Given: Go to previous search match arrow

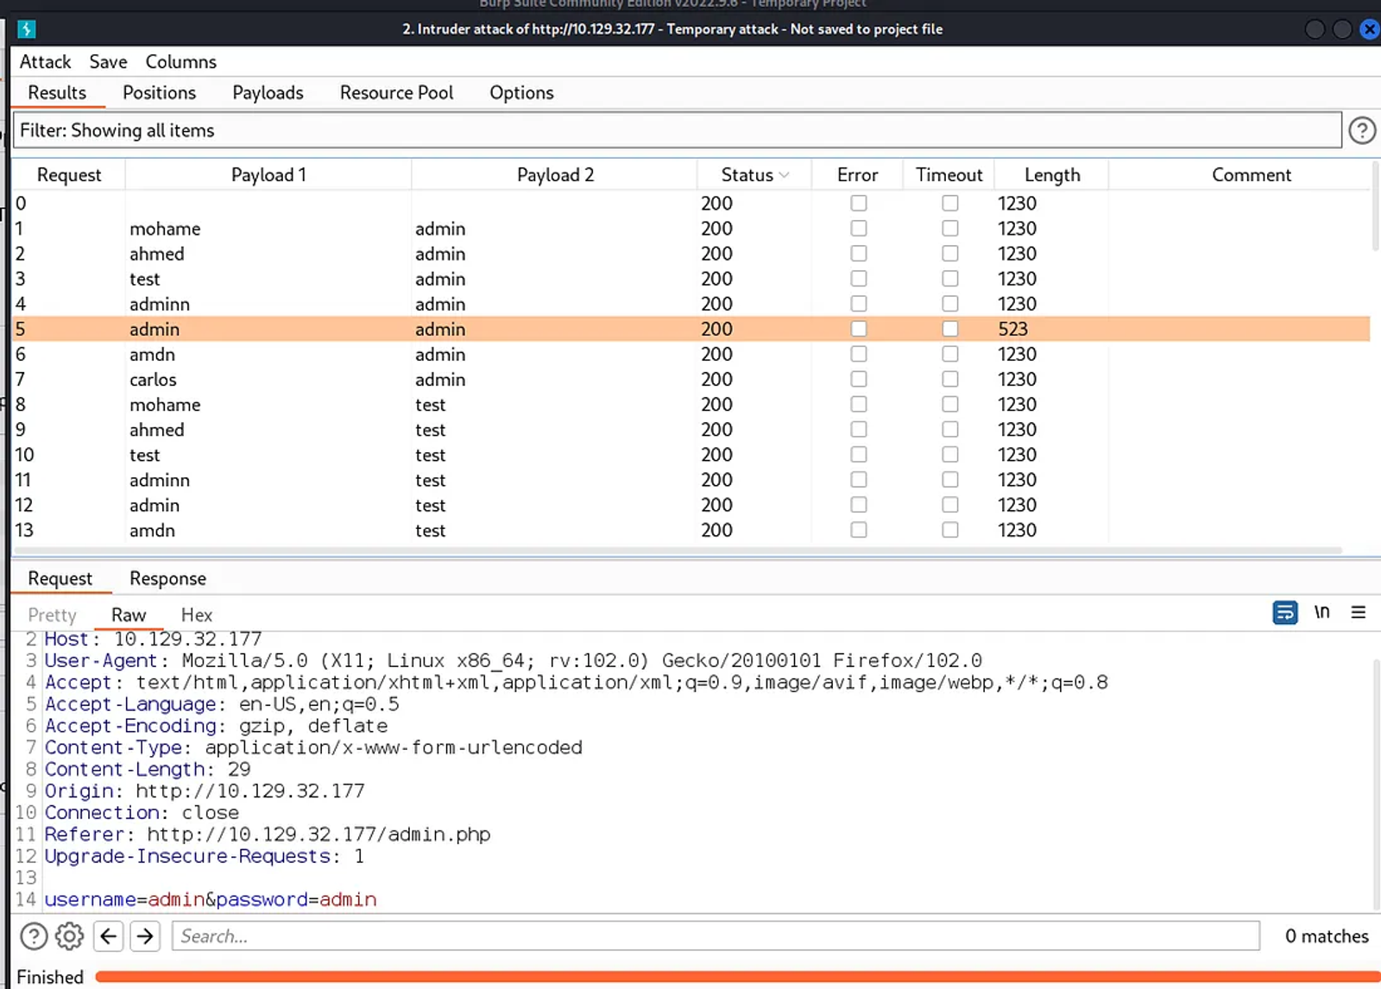Looking at the screenshot, I should [108, 936].
